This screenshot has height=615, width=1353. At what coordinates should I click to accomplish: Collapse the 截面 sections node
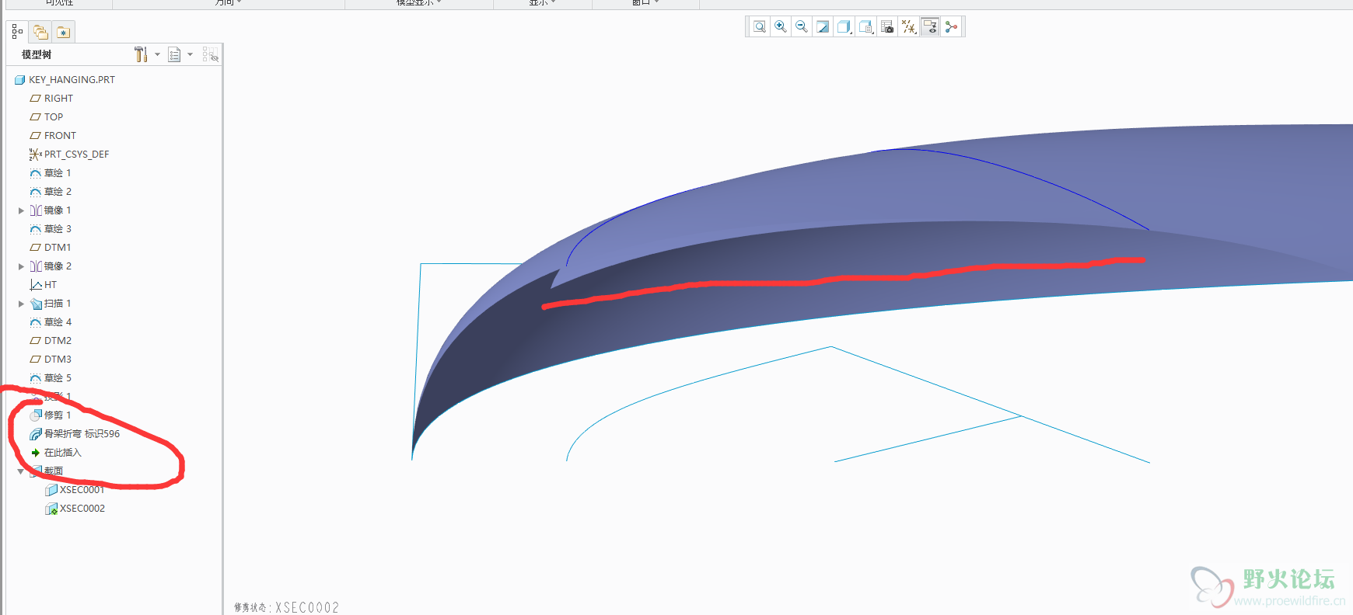click(x=20, y=471)
